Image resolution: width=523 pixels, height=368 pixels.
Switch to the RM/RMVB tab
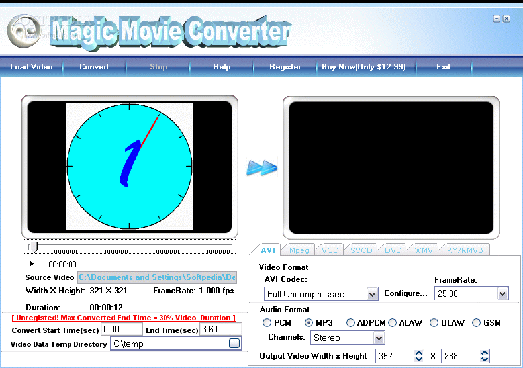(465, 250)
